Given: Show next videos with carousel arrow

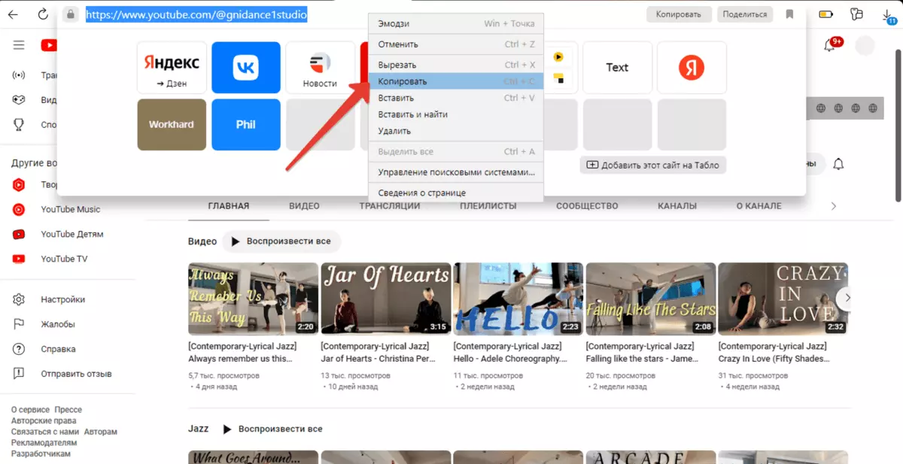Looking at the screenshot, I should (847, 298).
